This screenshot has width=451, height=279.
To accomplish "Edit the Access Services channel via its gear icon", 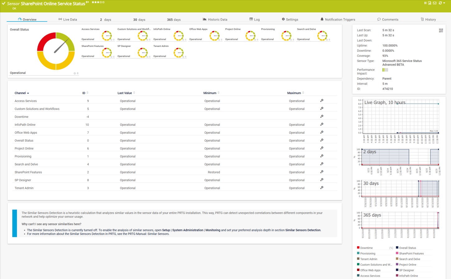I will pyautogui.click(x=322, y=100).
